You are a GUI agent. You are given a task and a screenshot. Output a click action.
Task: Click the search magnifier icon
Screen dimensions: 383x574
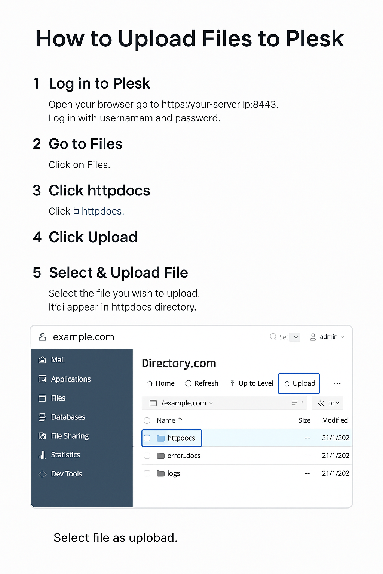[x=273, y=337]
